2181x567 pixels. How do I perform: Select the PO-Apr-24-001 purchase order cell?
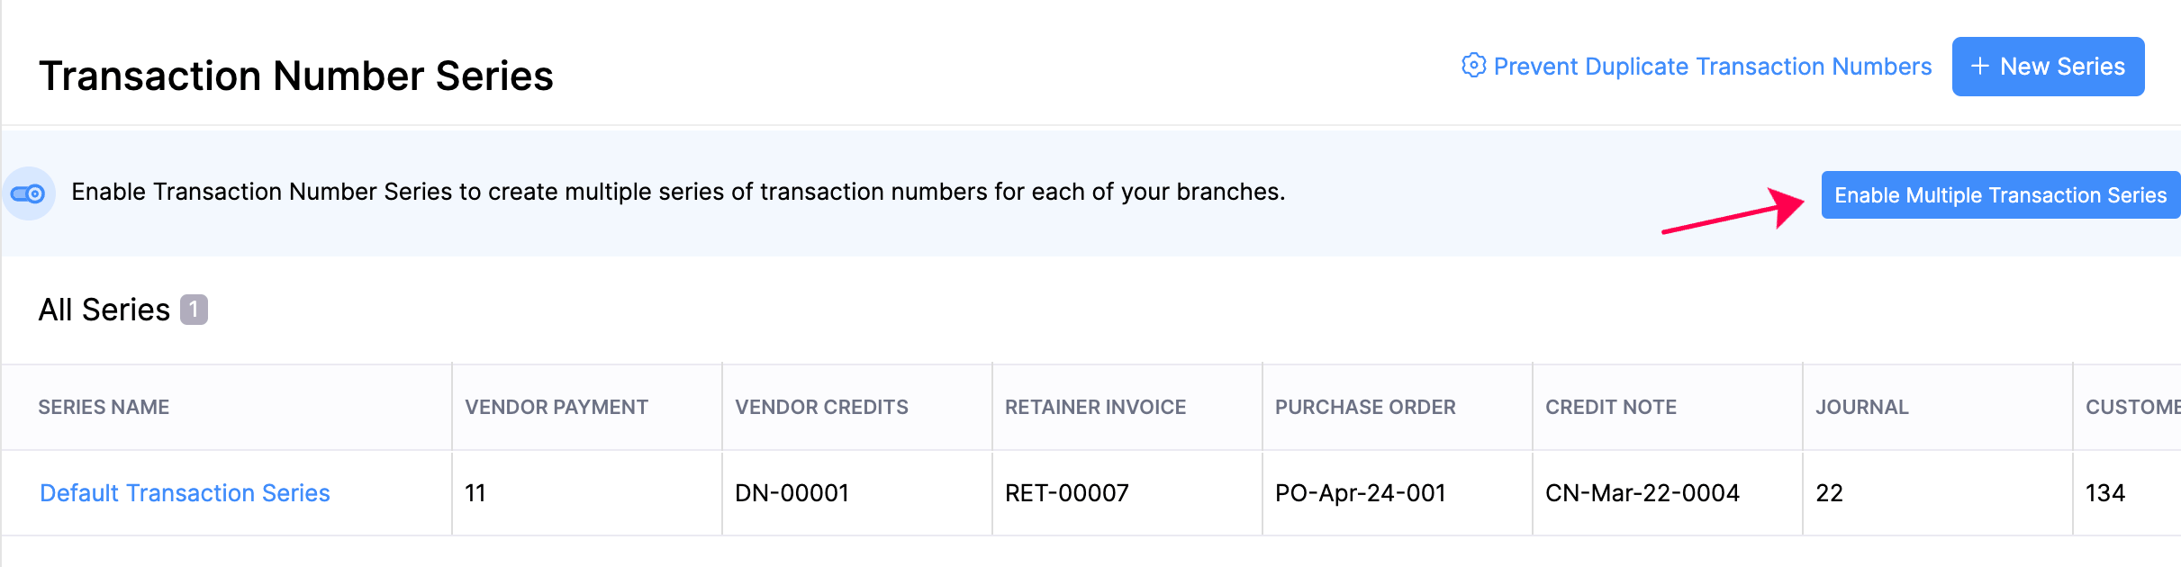click(x=1362, y=492)
